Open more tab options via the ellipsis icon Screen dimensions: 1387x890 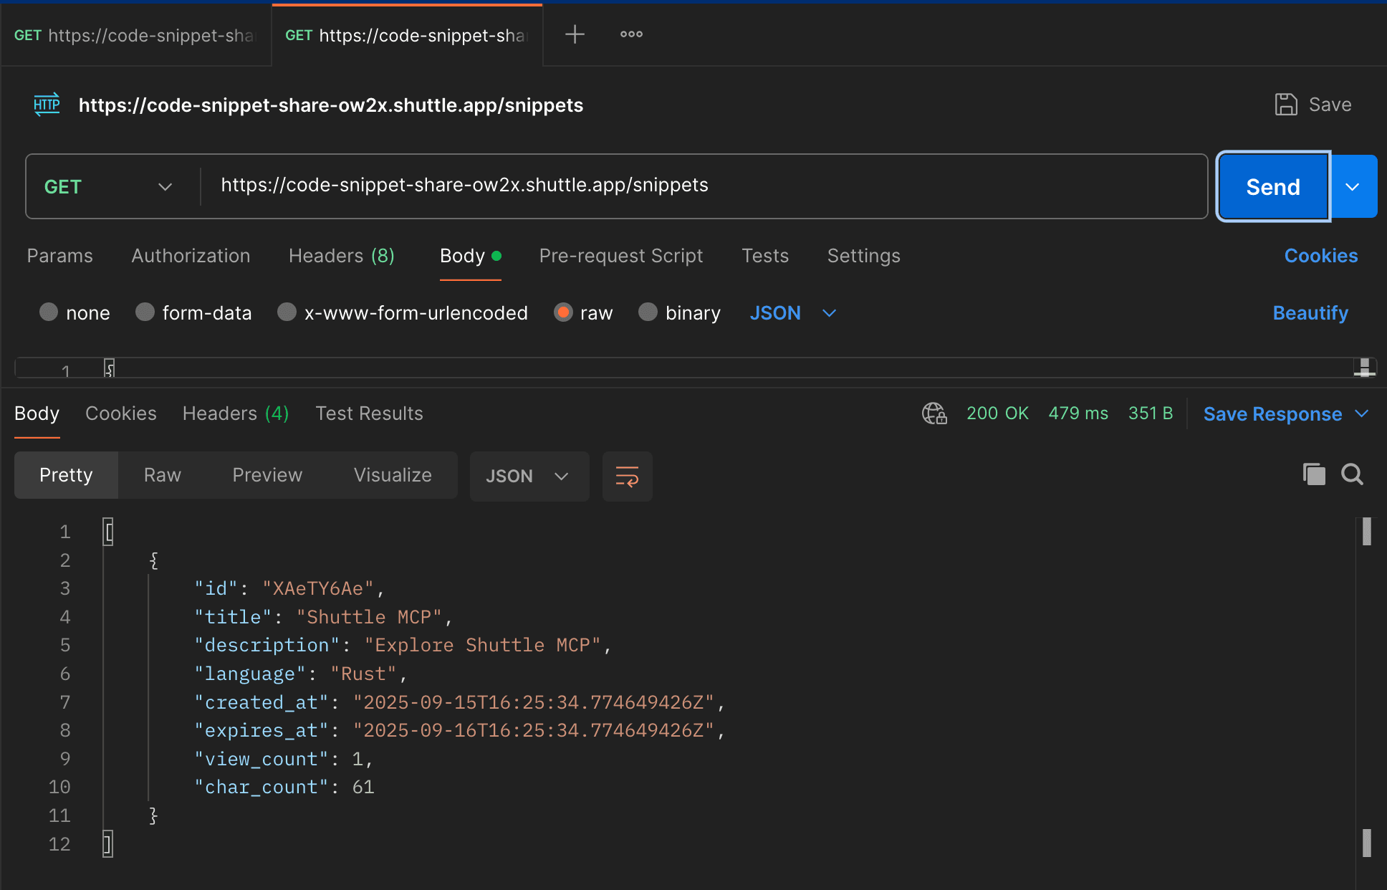(630, 34)
